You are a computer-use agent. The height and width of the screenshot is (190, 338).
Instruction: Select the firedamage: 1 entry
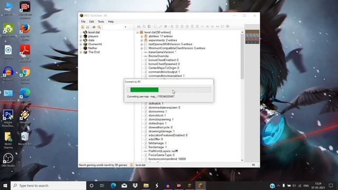[157, 147]
